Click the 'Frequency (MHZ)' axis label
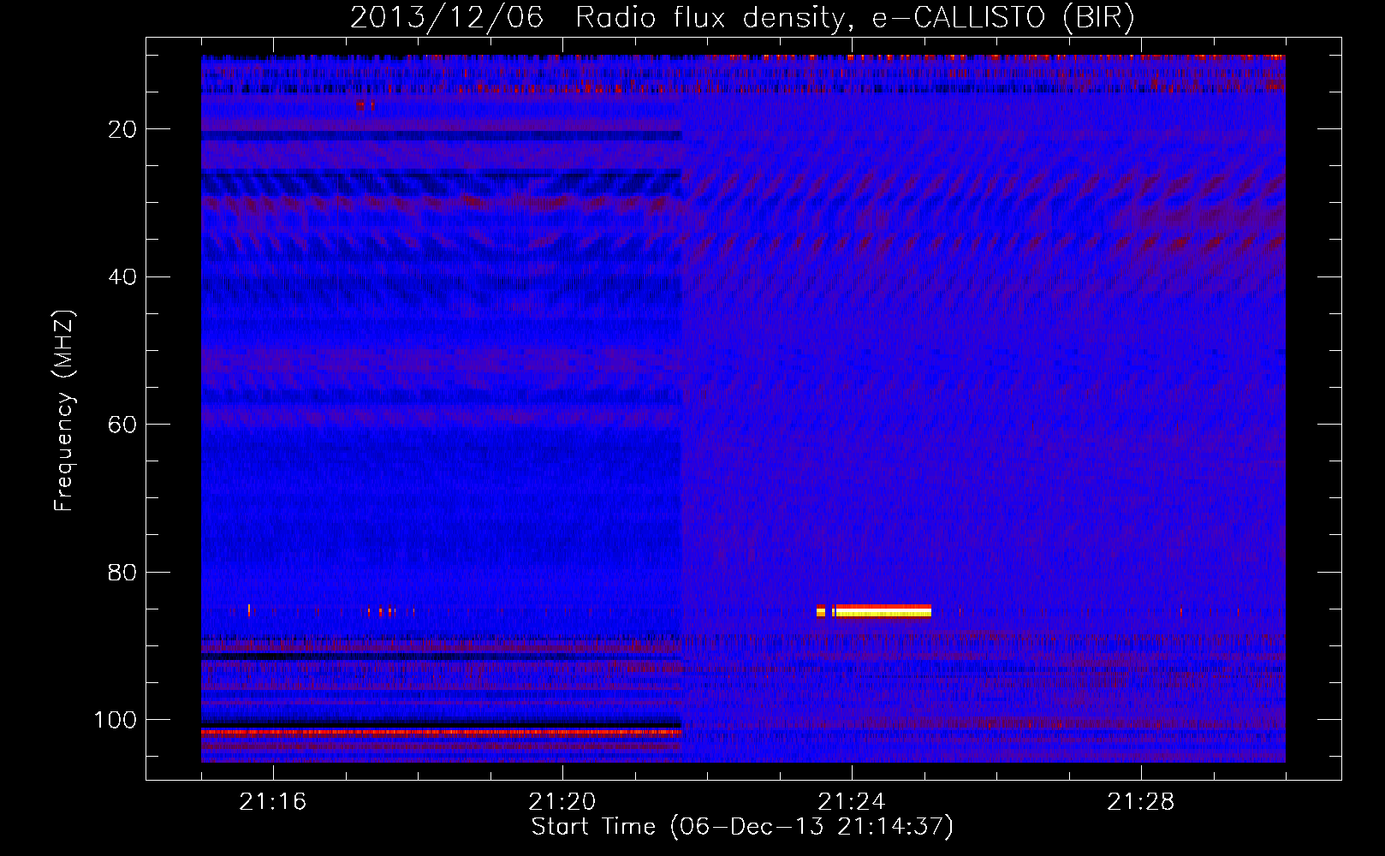The width and height of the screenshot is (1385, 856). click(64, 411)
